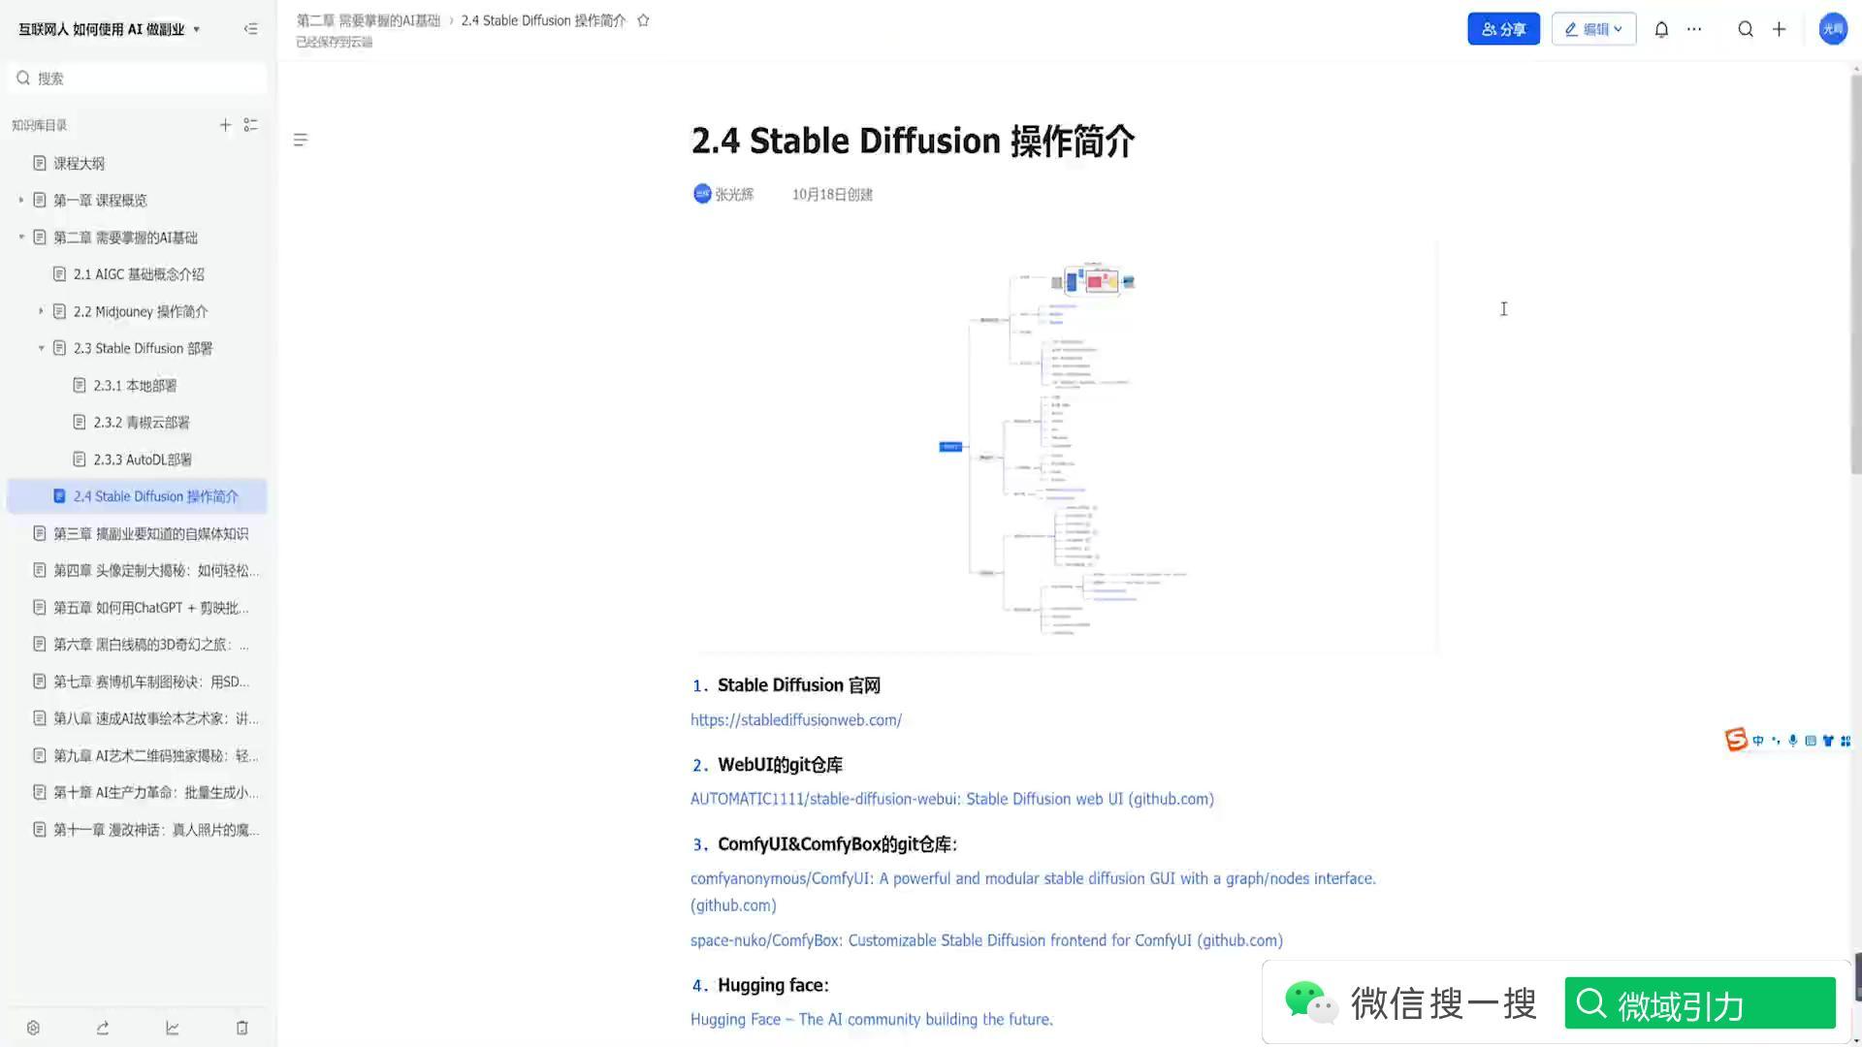Open sidebar settings gear icon
The image size is (1862, 1047).
[x=33, y=1028]
